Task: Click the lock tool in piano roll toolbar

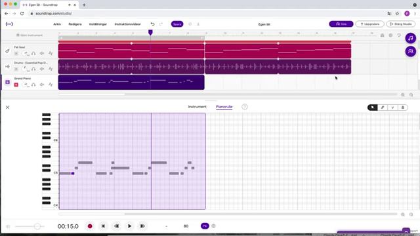Action: 402,108
